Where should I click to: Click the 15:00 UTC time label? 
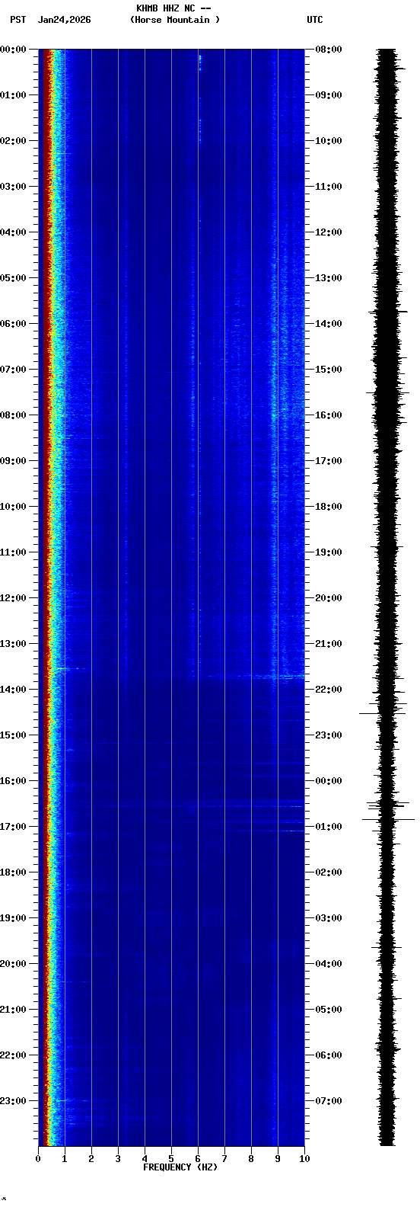tap(328, 370)
